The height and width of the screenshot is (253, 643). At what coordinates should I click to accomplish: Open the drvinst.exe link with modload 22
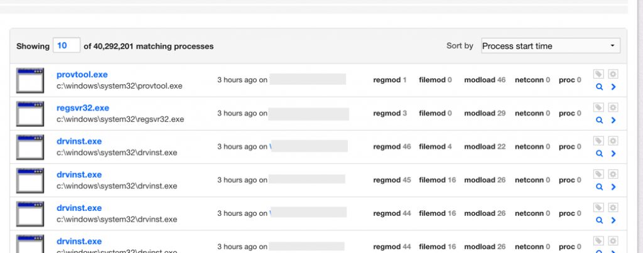click(x=78, y=141)
